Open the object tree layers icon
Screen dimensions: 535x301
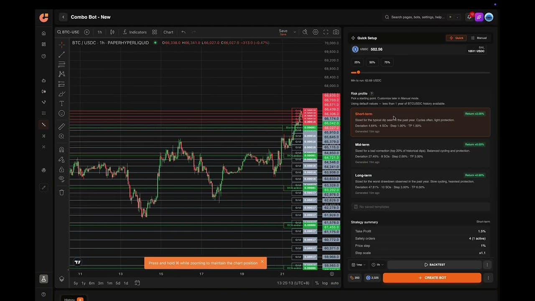(61, 279)
